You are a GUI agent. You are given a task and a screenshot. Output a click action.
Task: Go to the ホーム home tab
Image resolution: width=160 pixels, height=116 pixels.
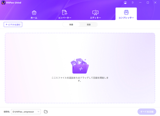34,14
